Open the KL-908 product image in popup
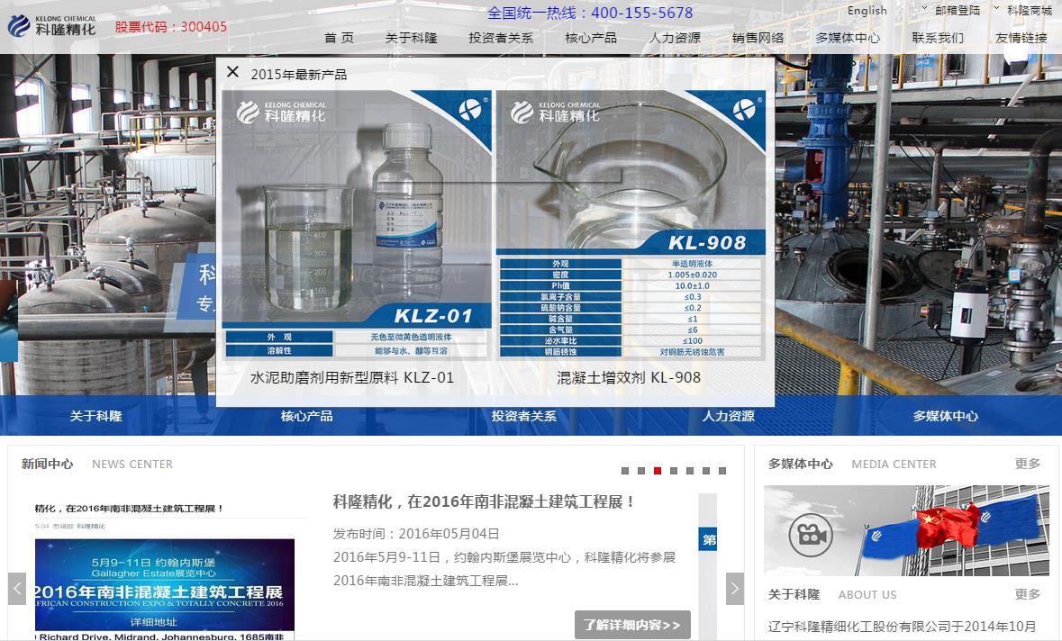This screenshot has height=641, width=1062. pos(631,224)
